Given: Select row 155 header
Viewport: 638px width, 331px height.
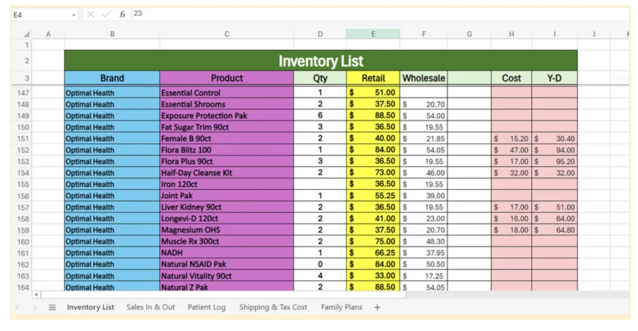Looking at the screenshot, I should pyautogui.click(x=23, y=184).
